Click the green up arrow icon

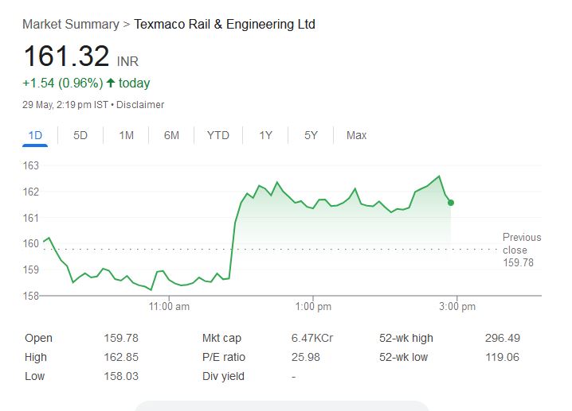[x=111, y=83]
